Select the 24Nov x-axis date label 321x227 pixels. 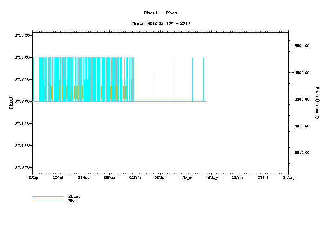tap(84, 178)
